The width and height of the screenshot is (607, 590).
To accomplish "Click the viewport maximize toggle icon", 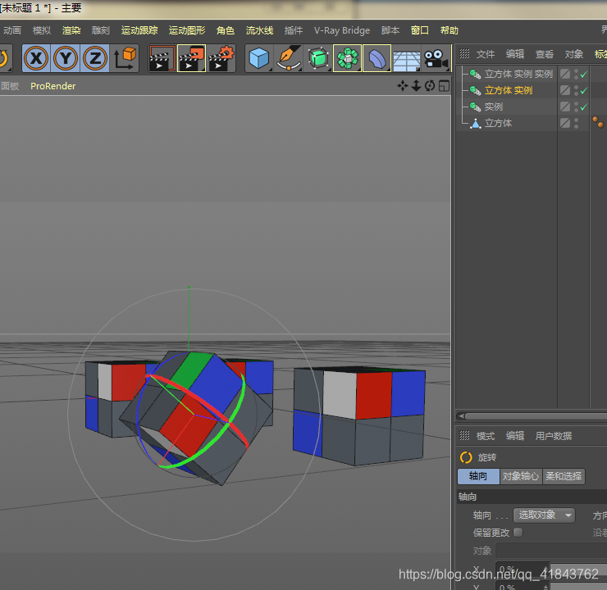I will point(444,86).
